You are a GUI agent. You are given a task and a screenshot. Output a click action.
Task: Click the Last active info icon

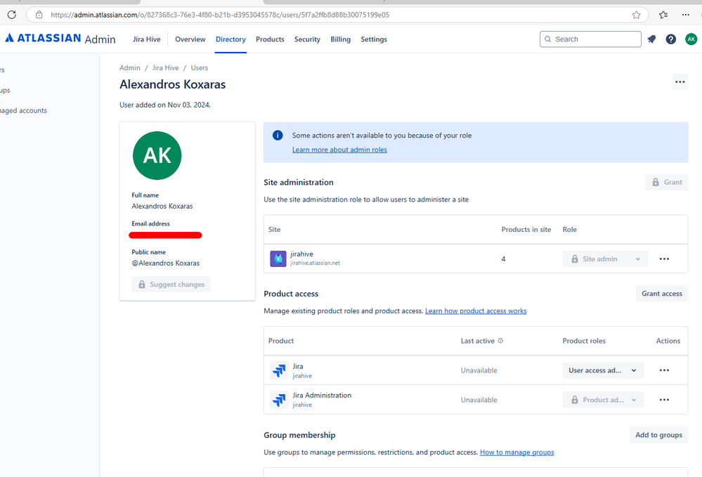pos(500,341)
